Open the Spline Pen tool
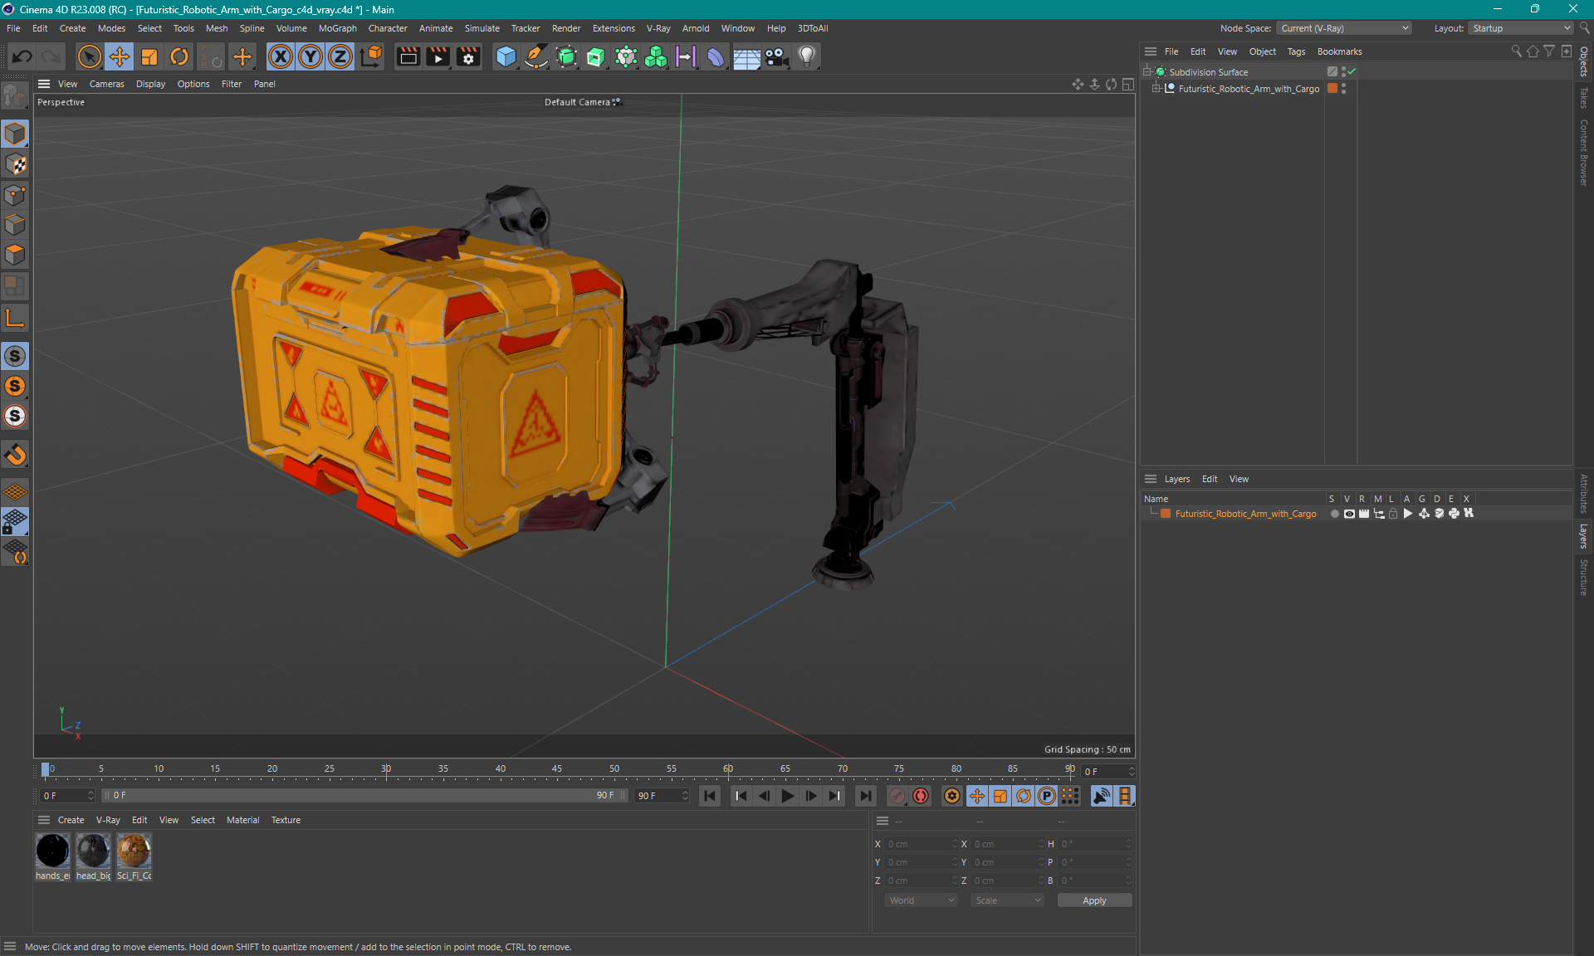Viewport: 1594px width, 956px height. (x=536, y=56)
